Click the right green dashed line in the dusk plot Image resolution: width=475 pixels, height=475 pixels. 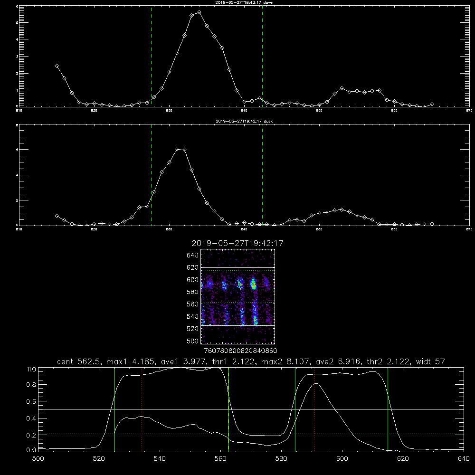coord(262,175)
